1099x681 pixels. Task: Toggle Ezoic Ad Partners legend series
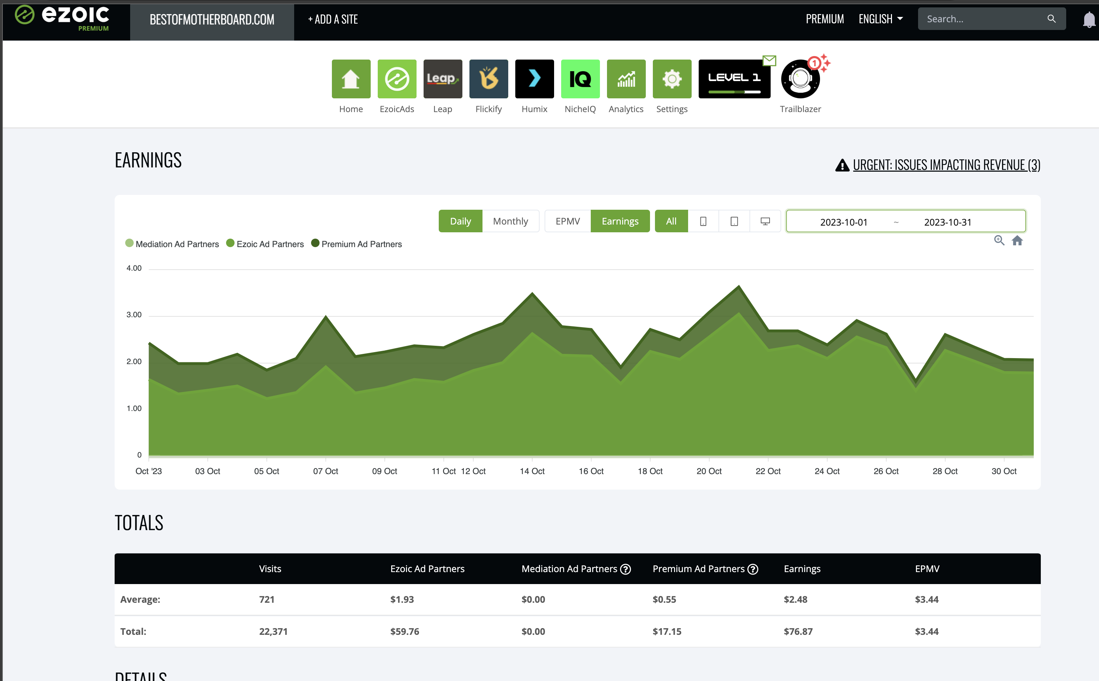[265, 244]
